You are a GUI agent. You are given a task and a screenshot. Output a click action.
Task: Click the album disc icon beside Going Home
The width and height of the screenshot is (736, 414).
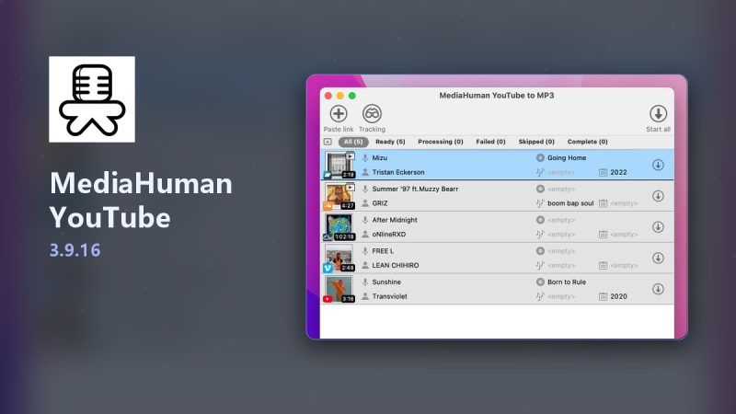click(x=540, y=157)
